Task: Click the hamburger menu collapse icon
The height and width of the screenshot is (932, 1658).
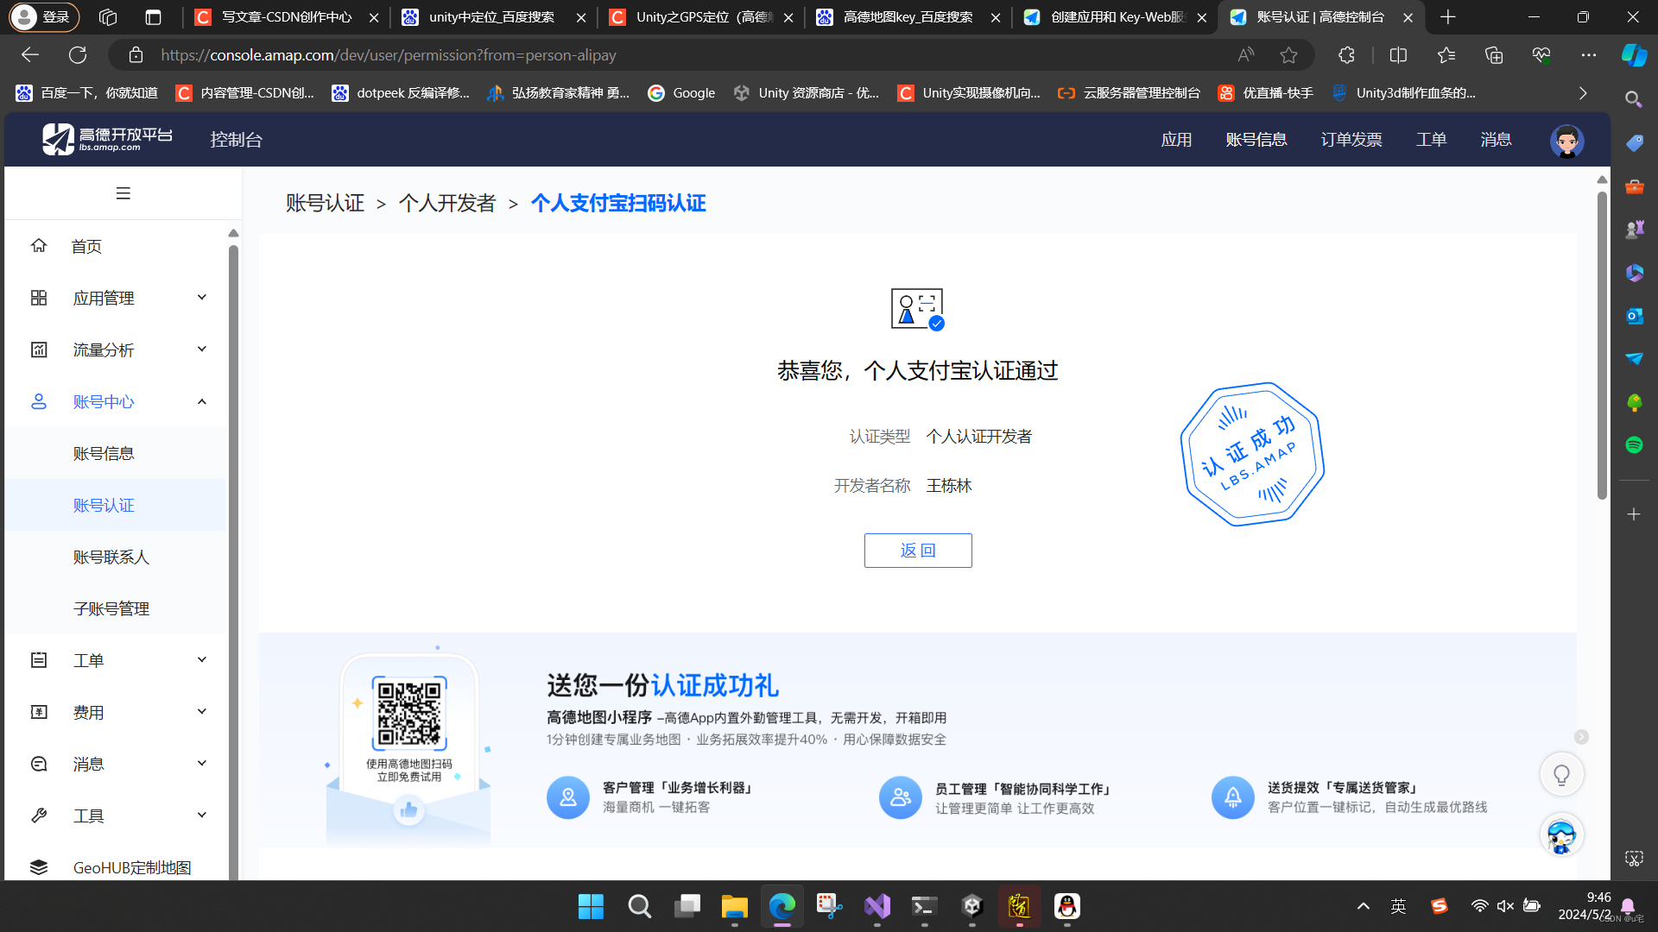Action: click(123, 193)
